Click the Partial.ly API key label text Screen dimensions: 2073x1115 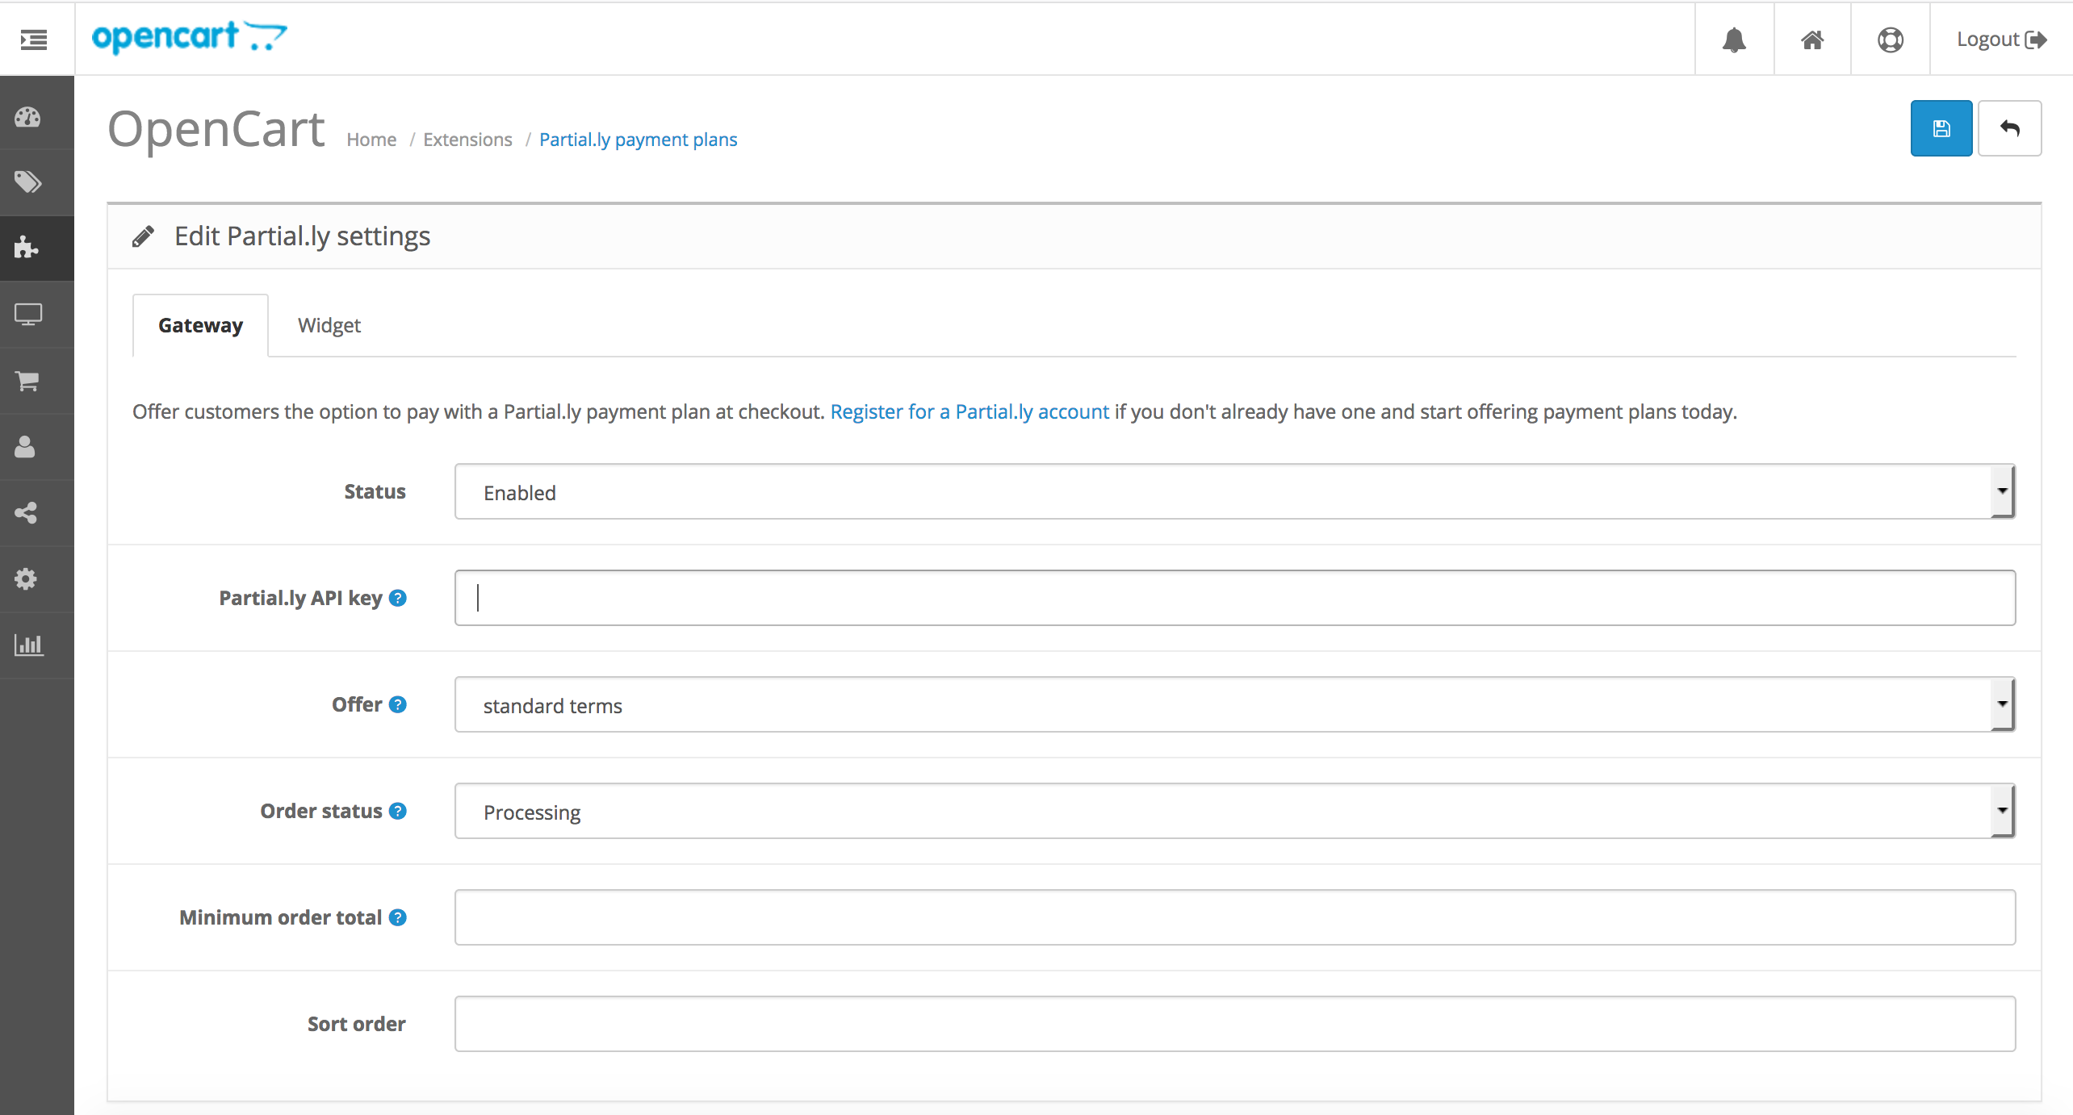pyautogui.click(x=300, y=598)
